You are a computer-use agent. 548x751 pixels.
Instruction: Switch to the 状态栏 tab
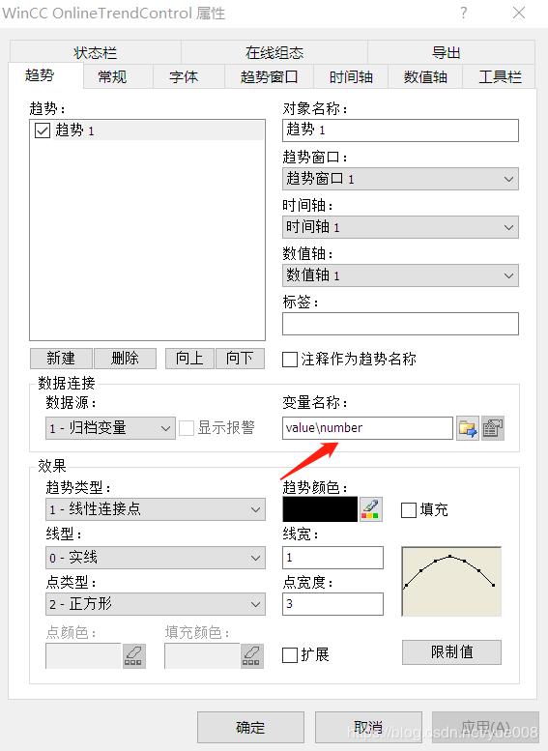click(96, 52)
